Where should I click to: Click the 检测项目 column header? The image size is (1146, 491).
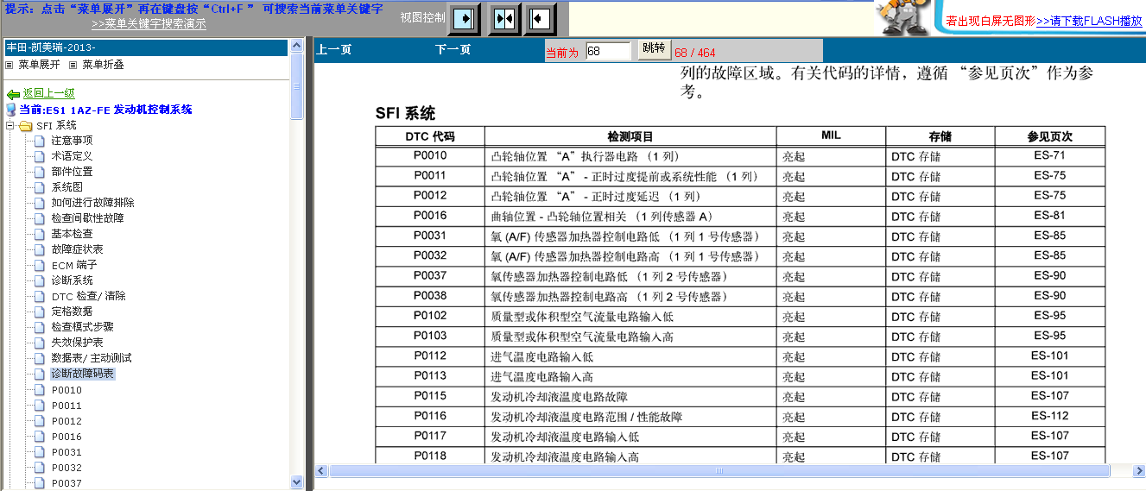coord(630,136)
